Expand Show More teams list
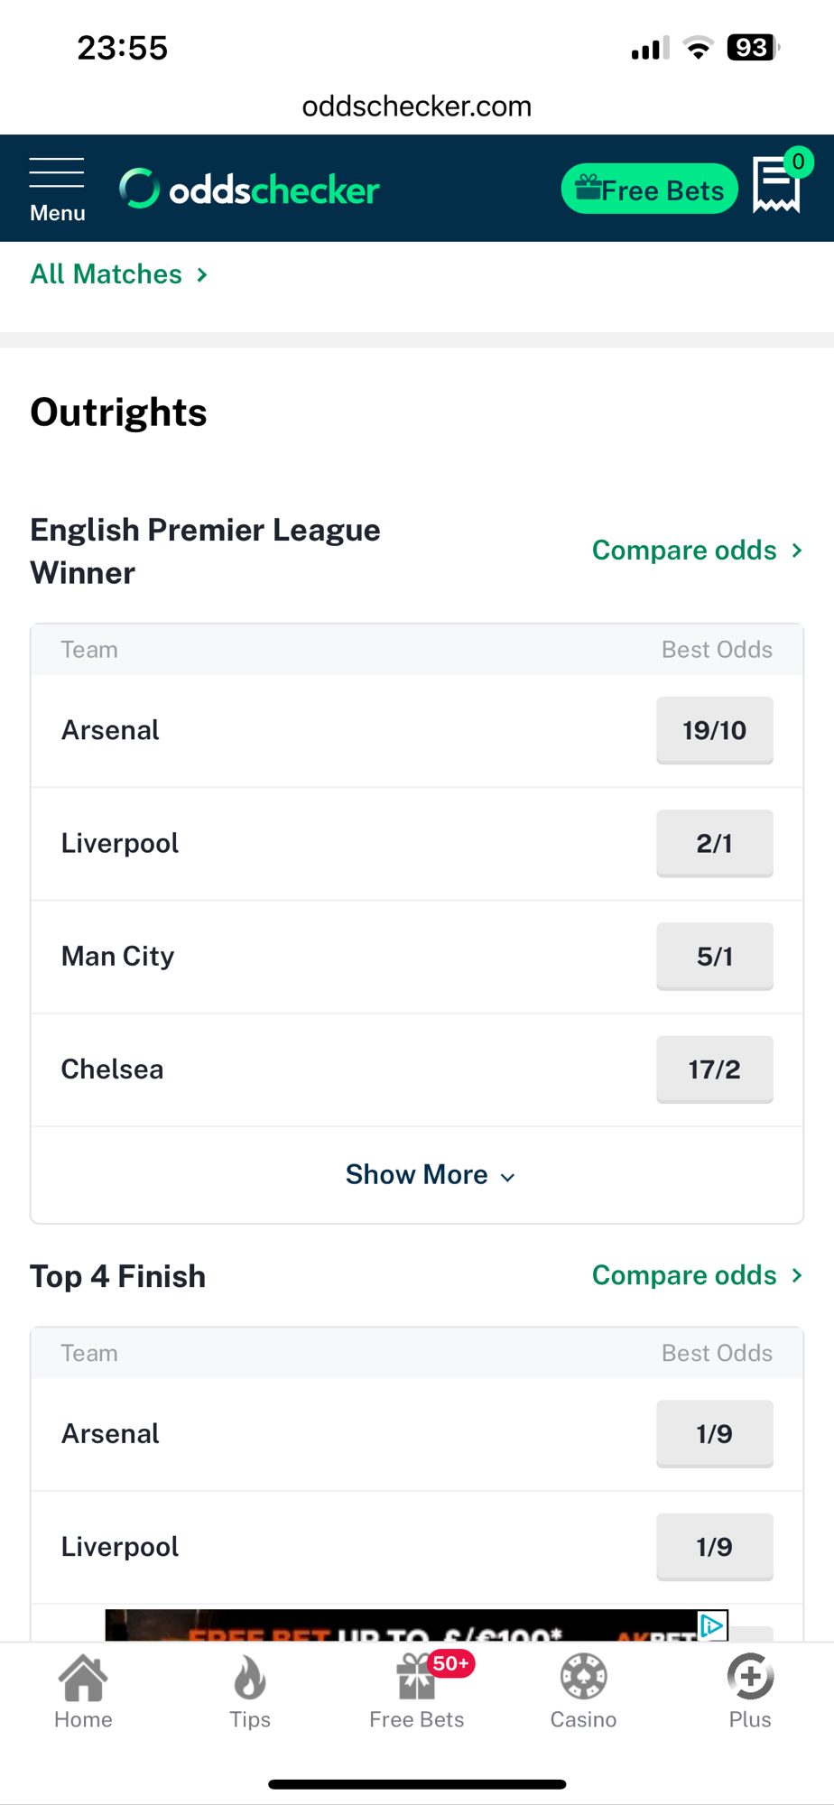 430,1175
